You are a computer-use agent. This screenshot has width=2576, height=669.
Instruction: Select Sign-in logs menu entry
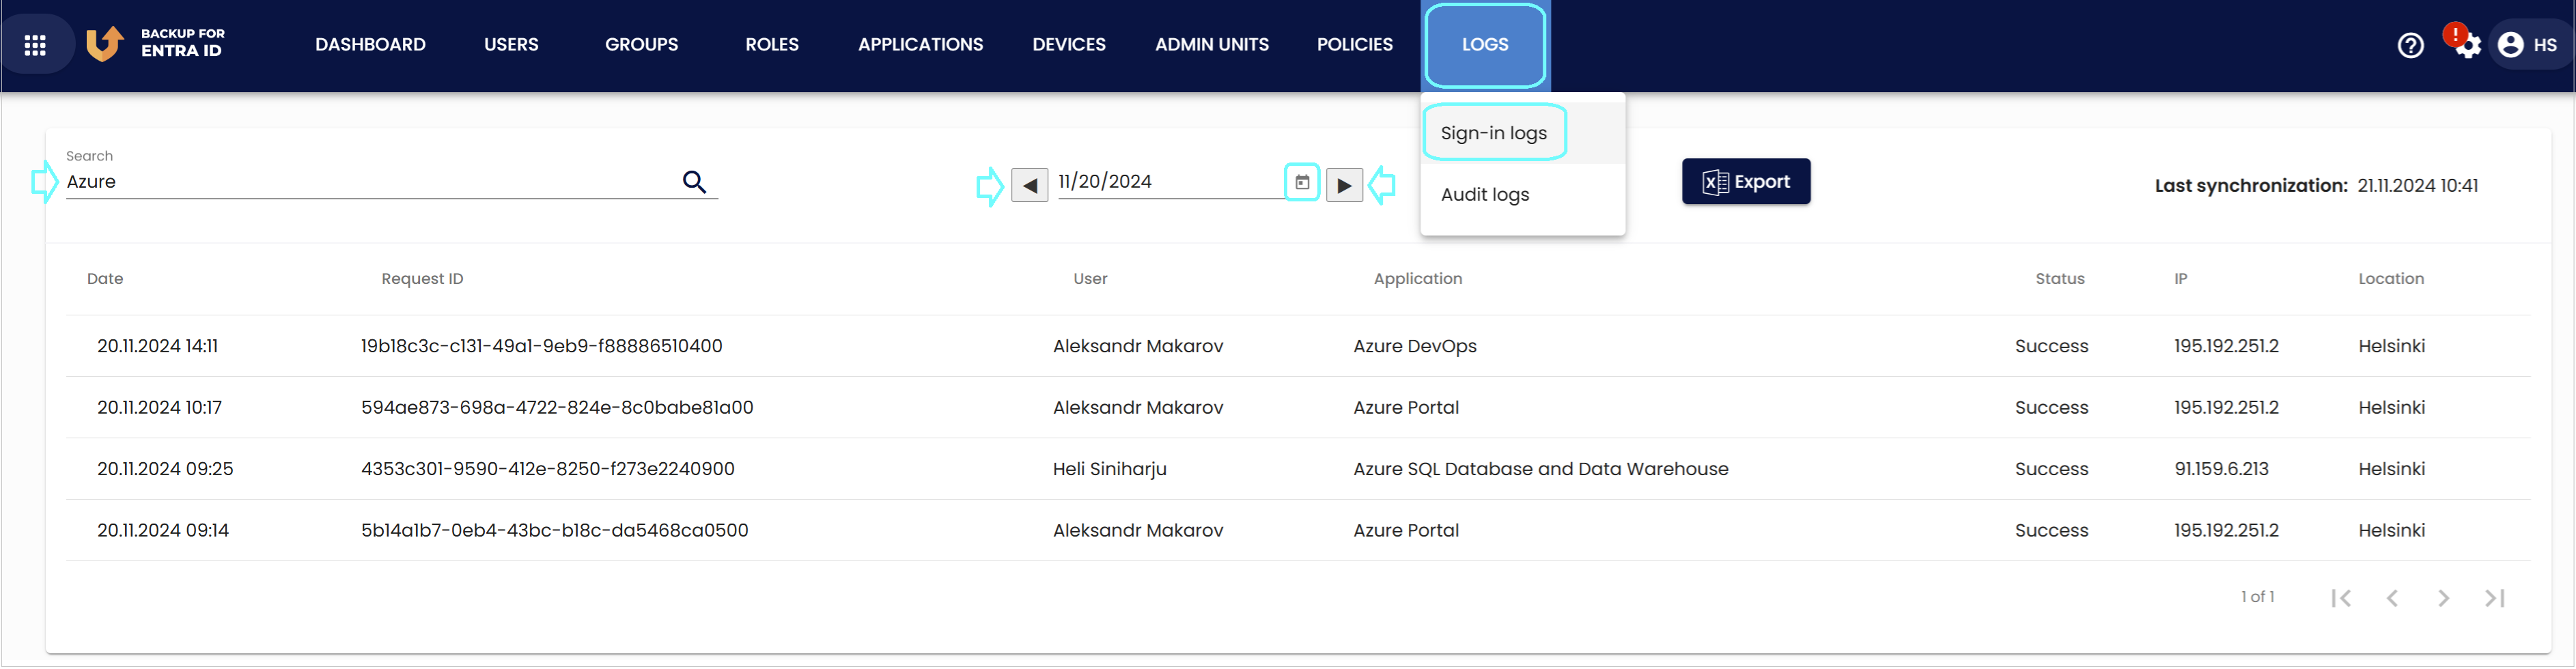point(1522,133)
